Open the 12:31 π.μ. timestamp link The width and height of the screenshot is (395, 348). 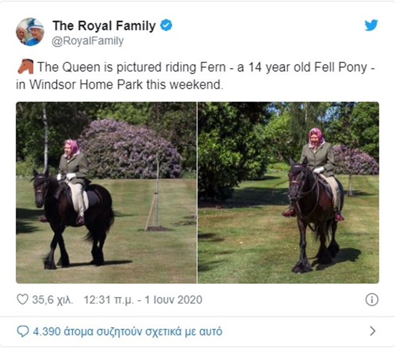click(x=105, y=300)
